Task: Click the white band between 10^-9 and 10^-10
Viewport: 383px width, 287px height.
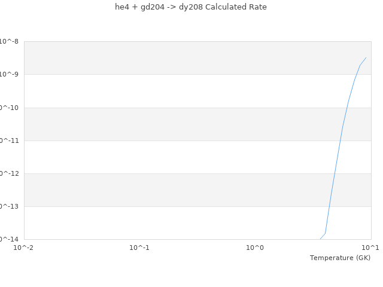Action: coord(180,91)
